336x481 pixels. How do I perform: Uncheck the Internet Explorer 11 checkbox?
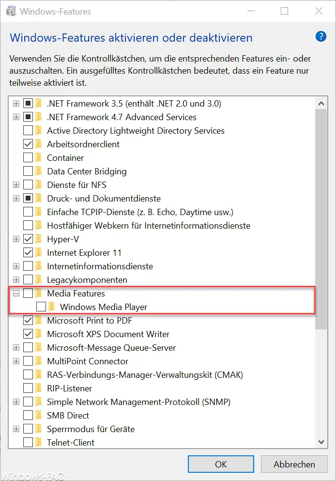click(28, 252)
